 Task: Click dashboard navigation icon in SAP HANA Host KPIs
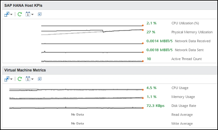click(x=7, y=14)
